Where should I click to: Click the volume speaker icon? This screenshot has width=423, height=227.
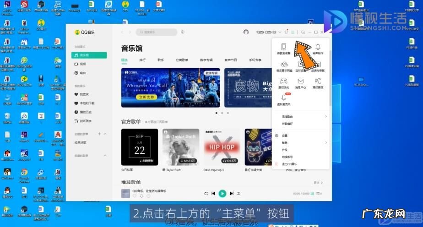click(239, 193)
